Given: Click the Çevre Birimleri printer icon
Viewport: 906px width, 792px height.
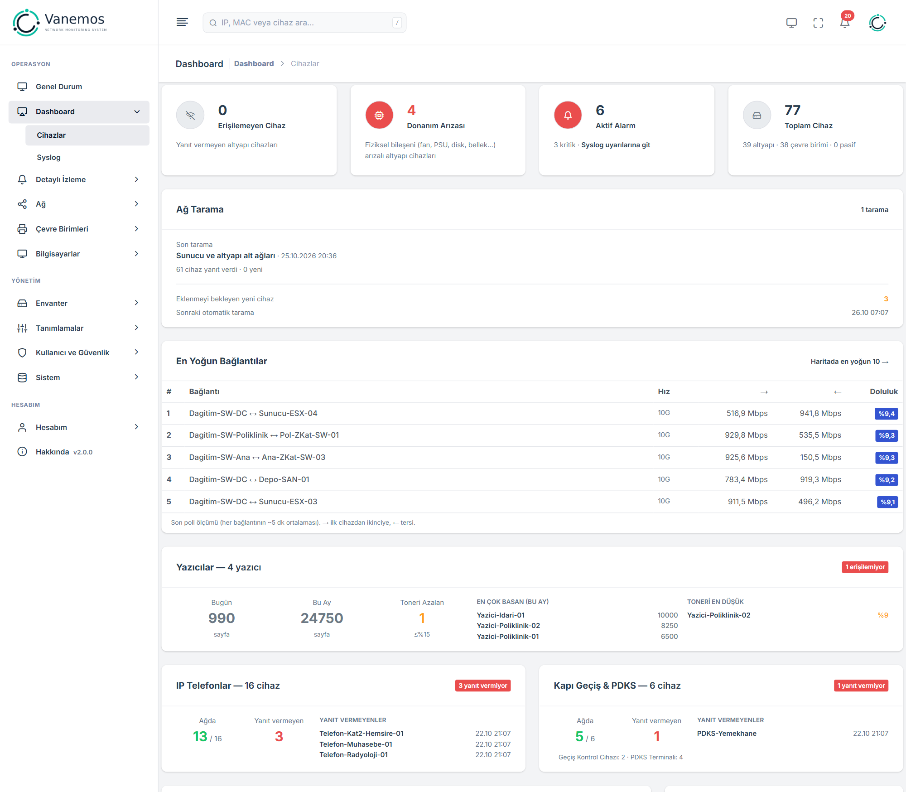Looking at the screenshot, I should pyautogui.click(x=22, y=229).
